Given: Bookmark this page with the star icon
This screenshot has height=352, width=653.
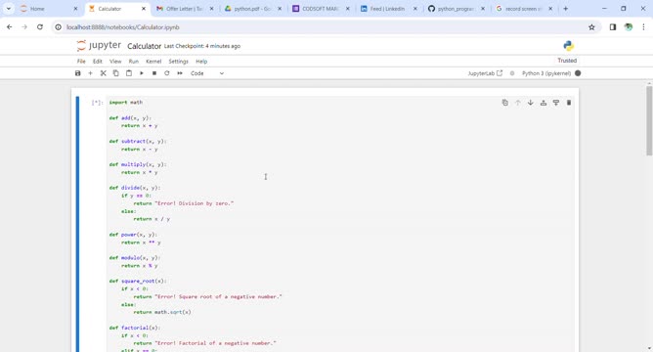Looking at the screenshot, I should (591, 27).
